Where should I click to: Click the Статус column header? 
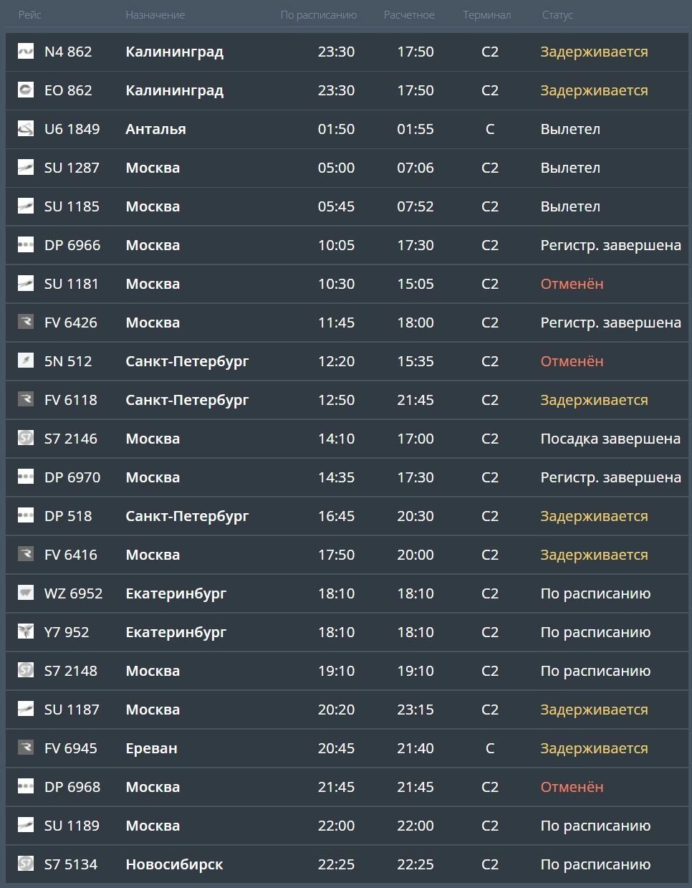557,15
